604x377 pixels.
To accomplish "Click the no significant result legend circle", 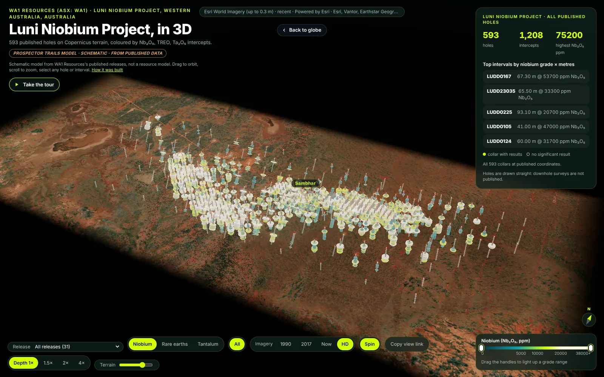I will click(x=528, y=154).
